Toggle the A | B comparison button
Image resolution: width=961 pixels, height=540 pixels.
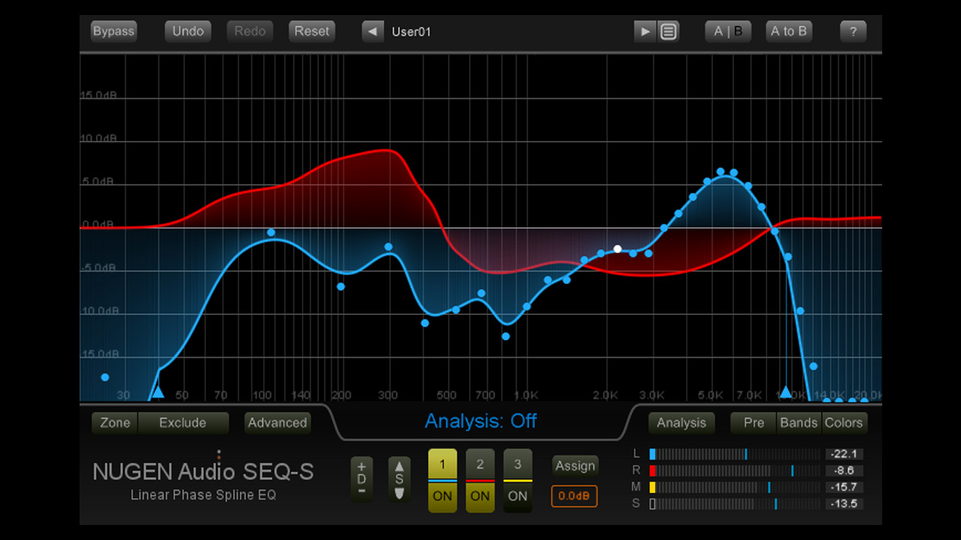click(728, 31)
